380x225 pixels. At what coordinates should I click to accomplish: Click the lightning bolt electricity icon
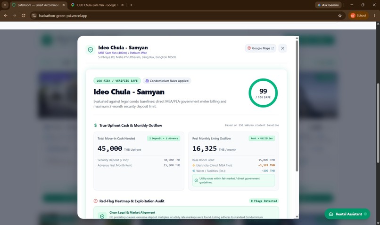[x=194, y=165]
